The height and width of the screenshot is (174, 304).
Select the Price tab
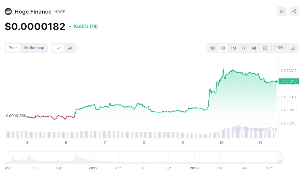click(13, 48)
